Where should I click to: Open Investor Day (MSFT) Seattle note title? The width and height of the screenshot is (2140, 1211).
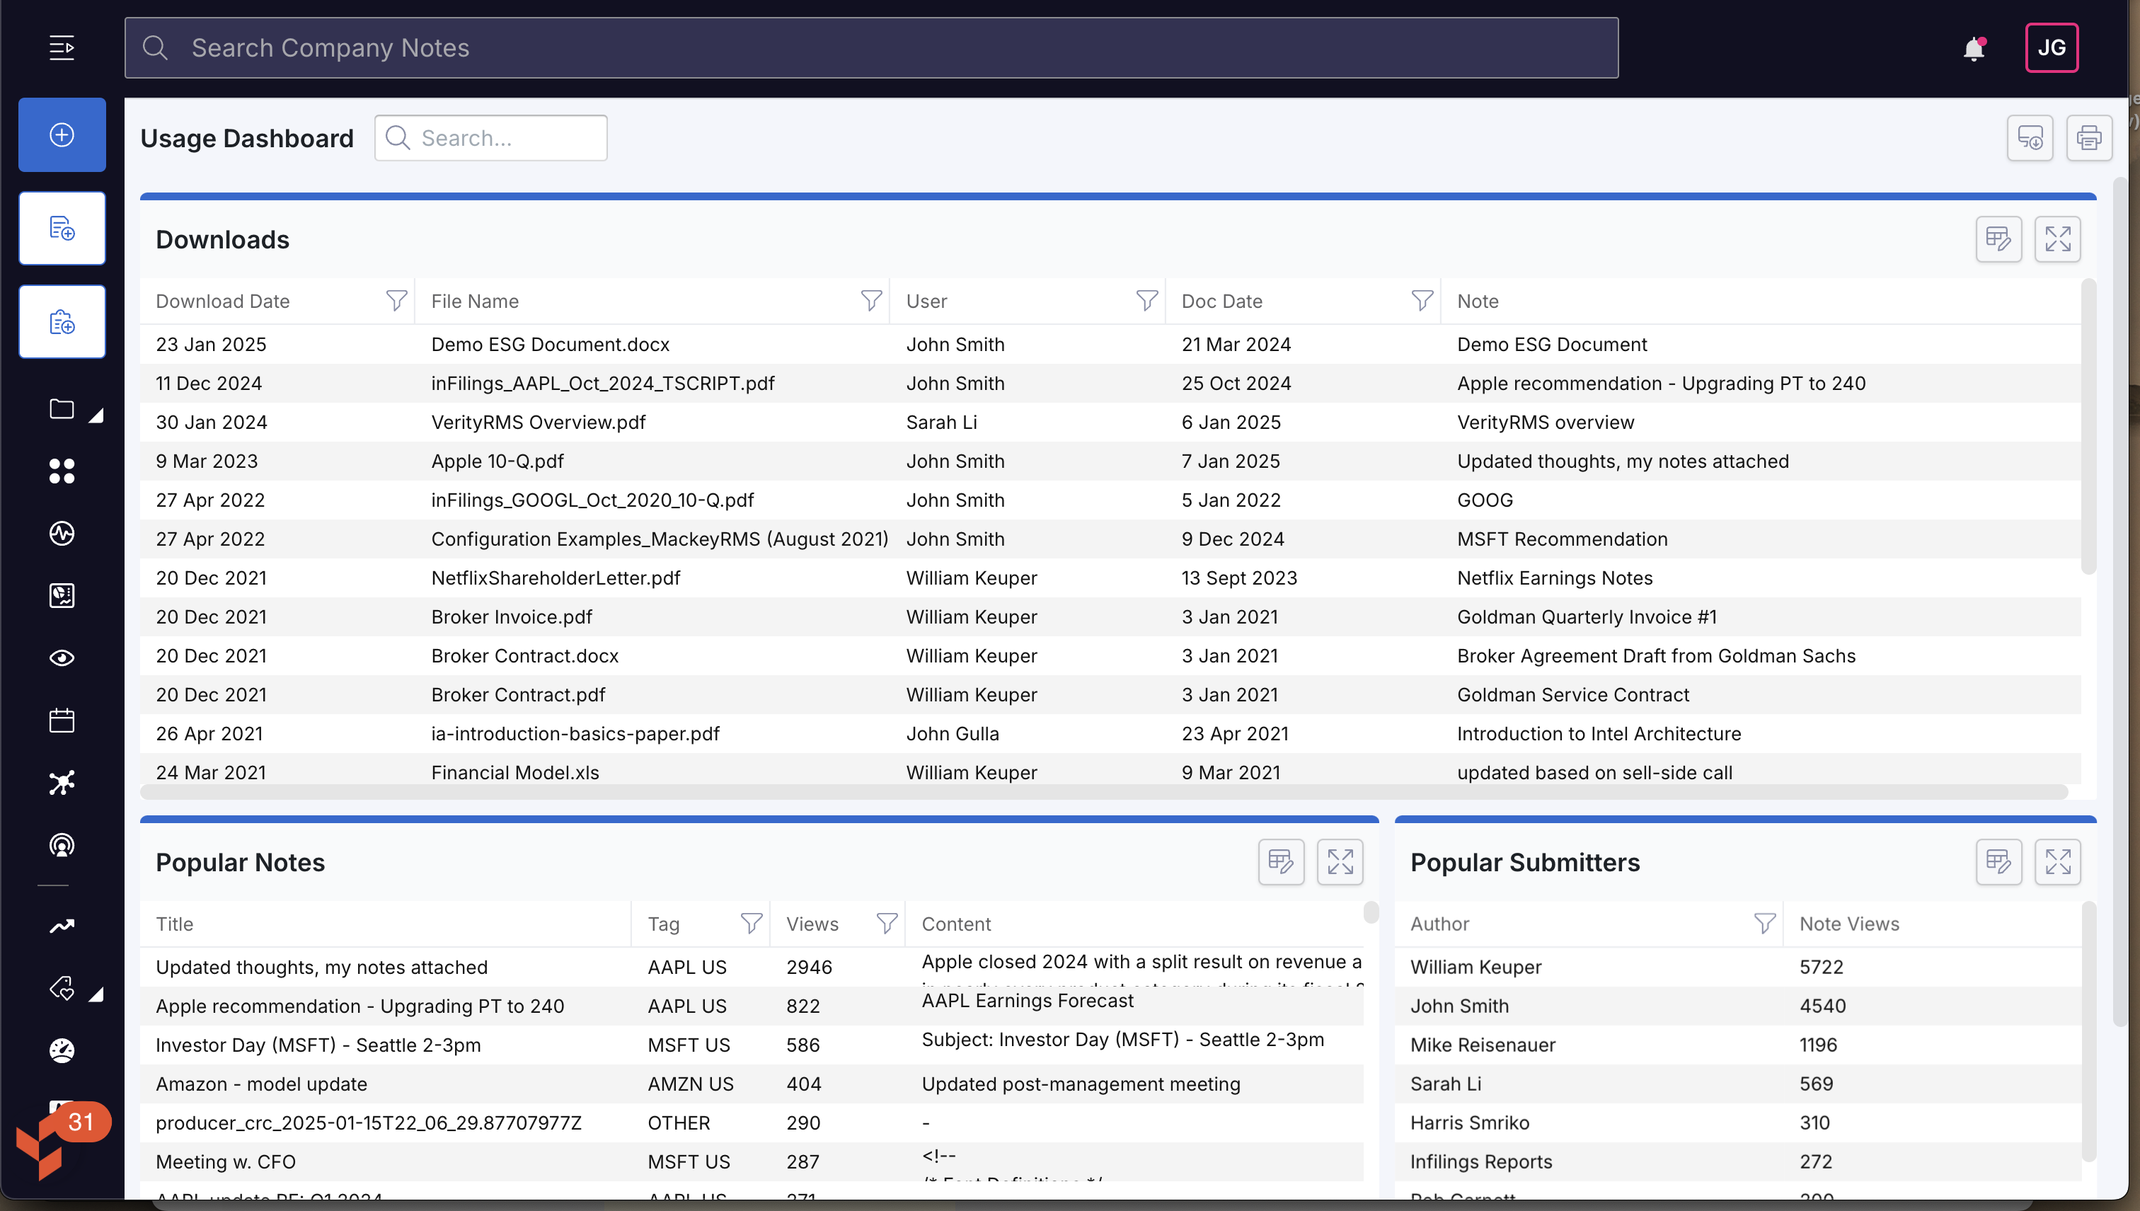[318, 1045]
